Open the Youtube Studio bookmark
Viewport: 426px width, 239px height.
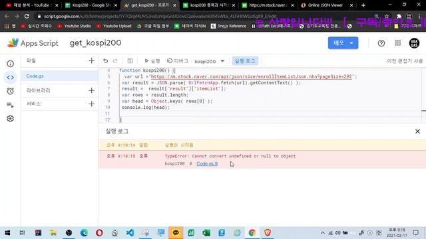(x=74, y=26)
